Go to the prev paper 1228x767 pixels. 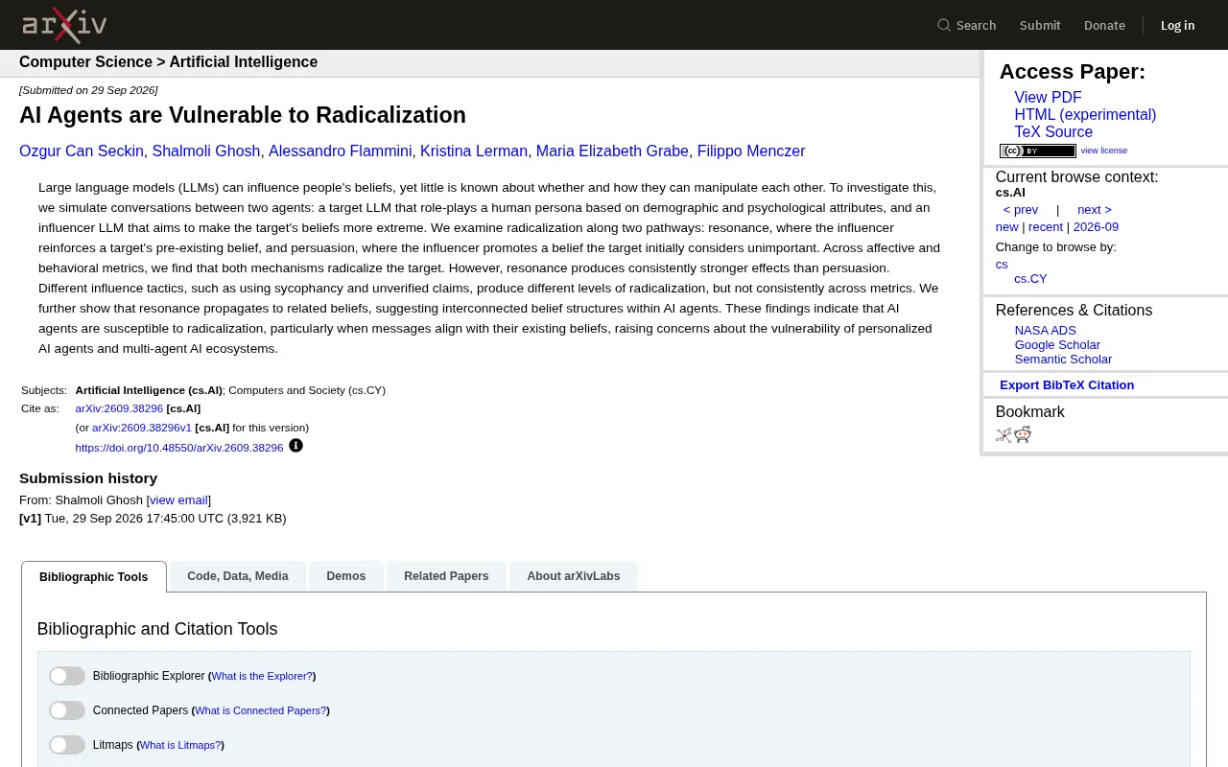pos(1021,210)
